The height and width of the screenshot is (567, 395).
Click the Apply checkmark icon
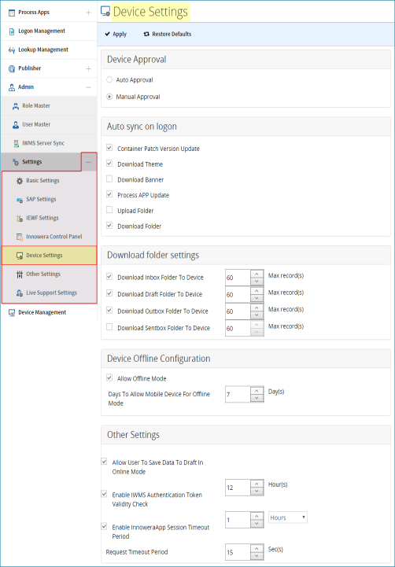[x=107, y=34]
